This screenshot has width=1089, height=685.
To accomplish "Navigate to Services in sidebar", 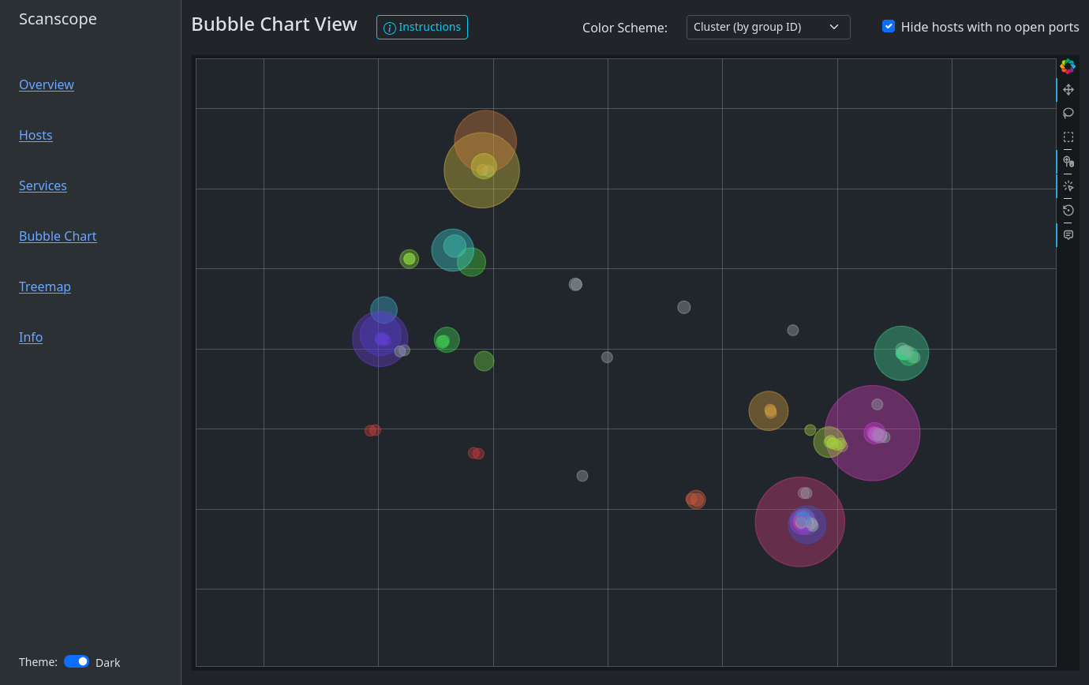I will coord(43,185).
